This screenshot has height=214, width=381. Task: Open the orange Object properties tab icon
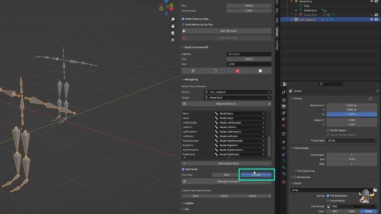click(283, 141)
